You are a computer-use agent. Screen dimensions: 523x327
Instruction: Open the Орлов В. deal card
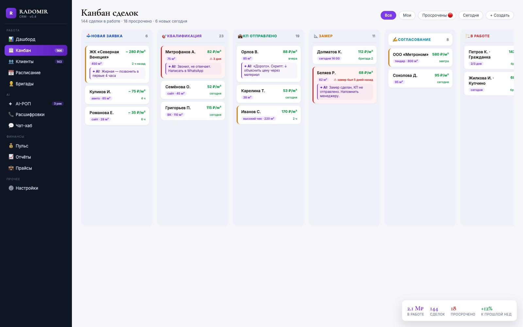(x=269, y=64)
